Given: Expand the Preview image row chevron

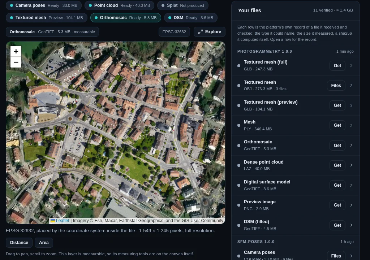Looking at the screenshot, I should coord(351,205).
